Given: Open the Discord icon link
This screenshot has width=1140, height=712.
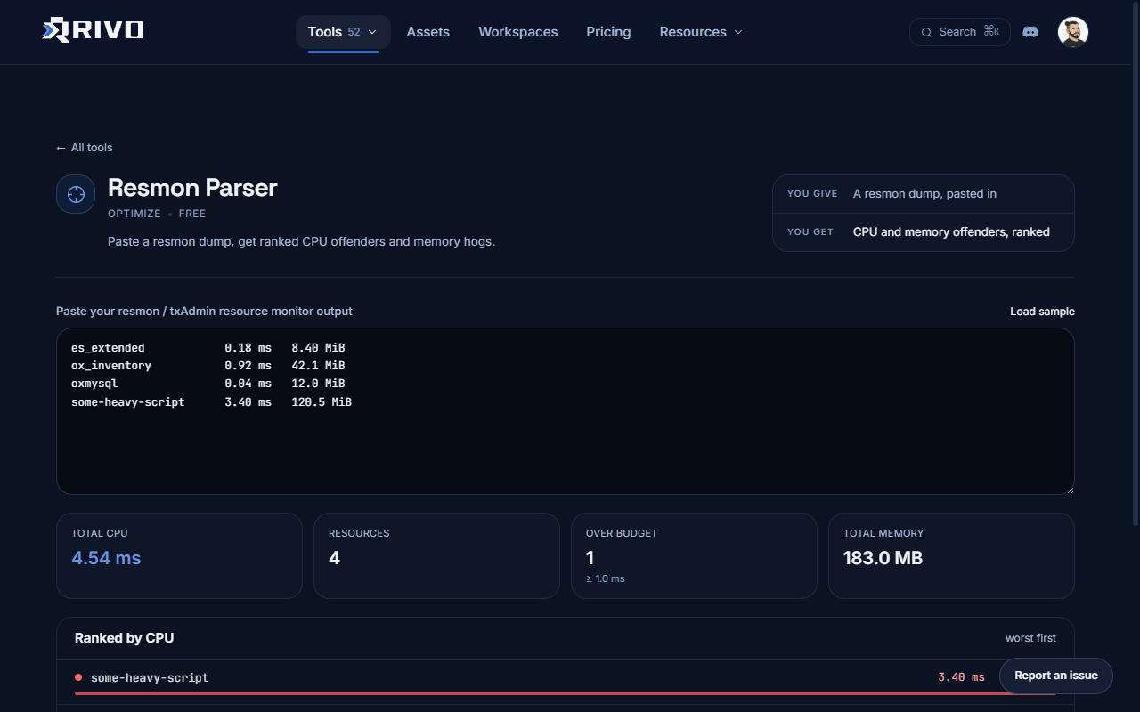Looking at the screenshot, I should coord(1030,32).
